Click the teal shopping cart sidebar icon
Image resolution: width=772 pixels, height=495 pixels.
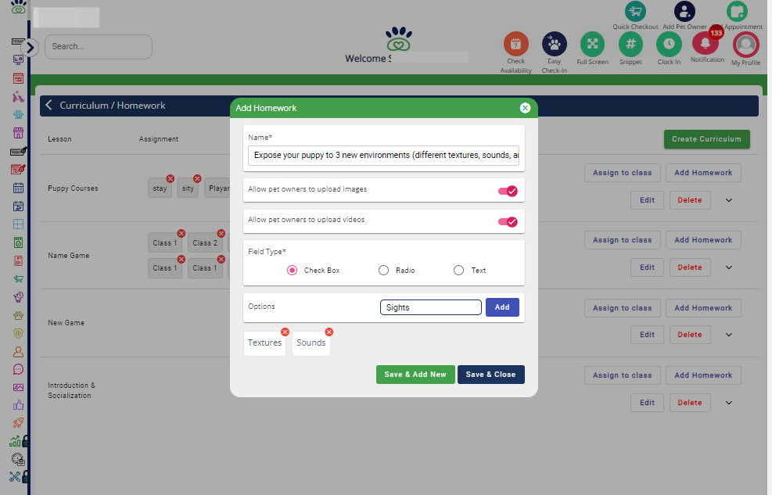coord(18,278)
